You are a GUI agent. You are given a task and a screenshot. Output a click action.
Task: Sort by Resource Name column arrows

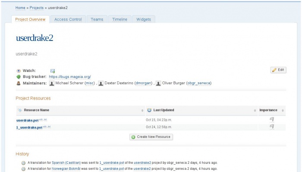point(142,110)
